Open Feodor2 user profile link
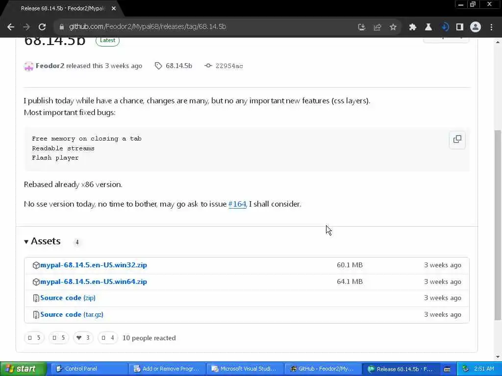The height and width of the screenshot is (376, 502). pyautogui.click(x=50, y=66)
